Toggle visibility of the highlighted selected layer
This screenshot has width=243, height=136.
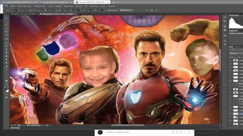[x=230, y=114]
